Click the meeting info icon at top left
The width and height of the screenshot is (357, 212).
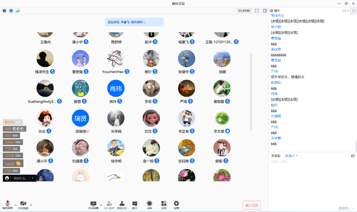[4, 11]
